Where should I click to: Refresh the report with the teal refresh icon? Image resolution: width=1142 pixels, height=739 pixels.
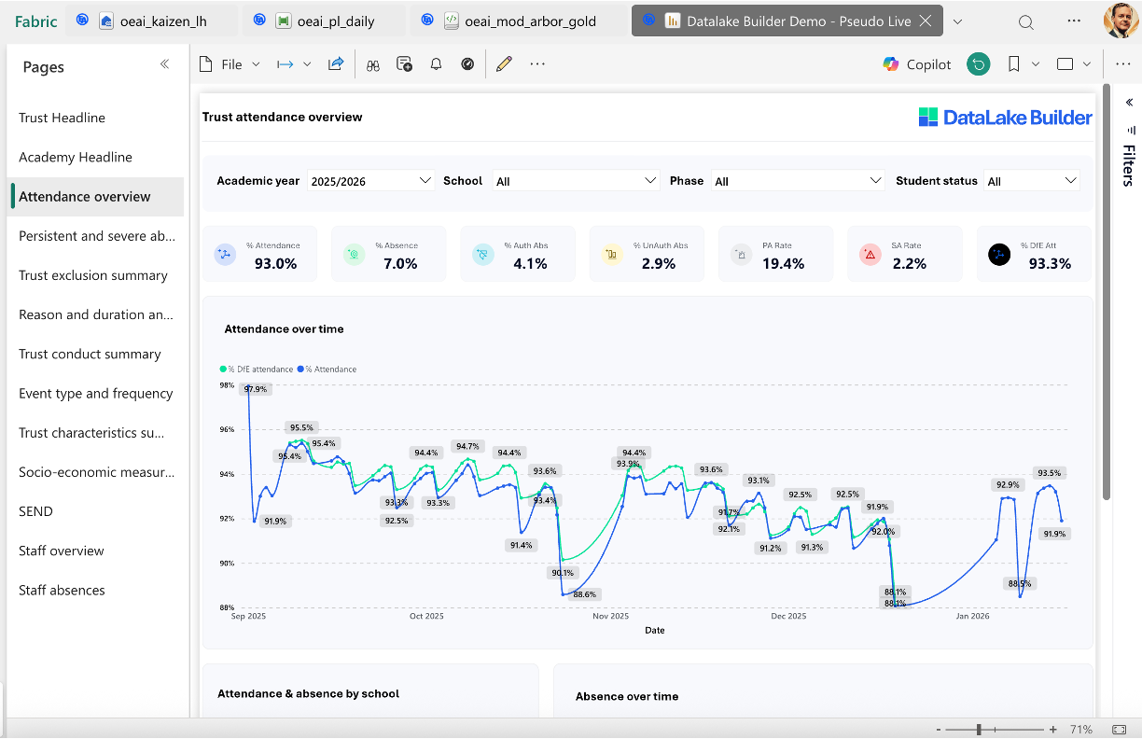(x=978, y=63)
